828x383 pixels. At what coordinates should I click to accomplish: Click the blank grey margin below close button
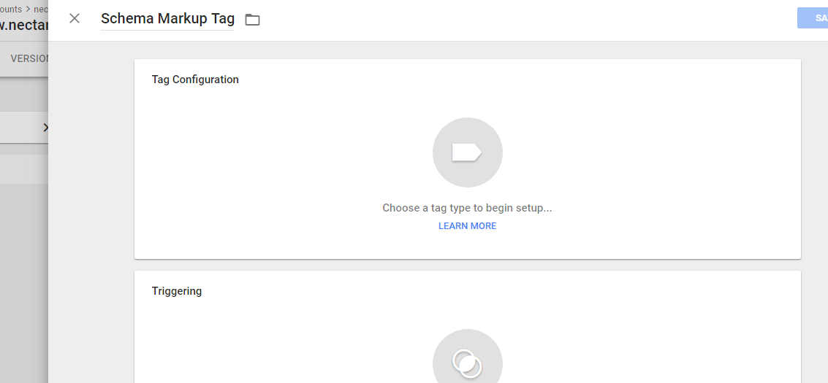tap(88, 219)
